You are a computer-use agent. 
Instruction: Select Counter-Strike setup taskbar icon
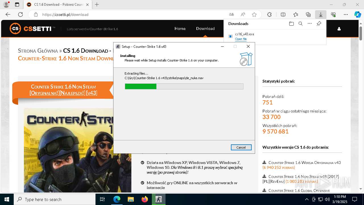tap(159, 199)
